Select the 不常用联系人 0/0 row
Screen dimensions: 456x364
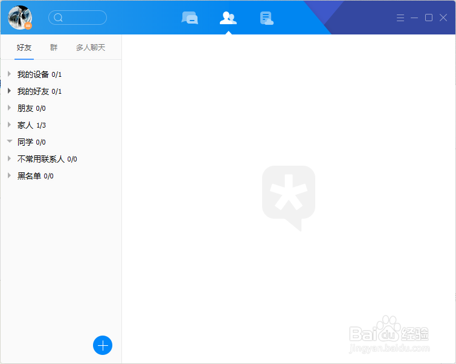click(x=61, y=158)
